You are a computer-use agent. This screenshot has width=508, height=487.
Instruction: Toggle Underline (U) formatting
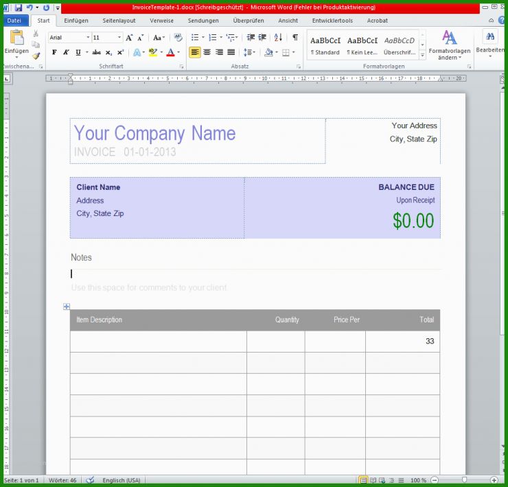[x=78, y=52]
